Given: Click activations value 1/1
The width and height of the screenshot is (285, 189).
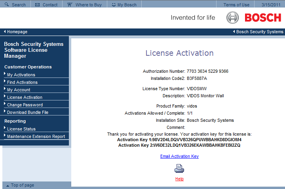Looking at the screenshot, I should [190, 113].
